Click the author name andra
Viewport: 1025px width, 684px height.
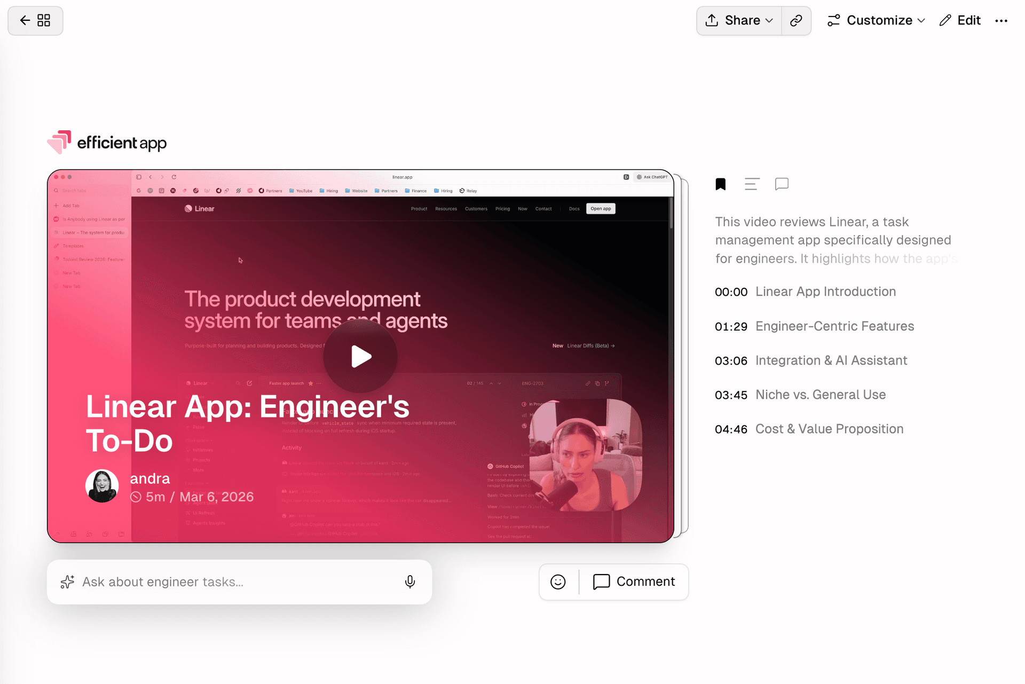150,478
